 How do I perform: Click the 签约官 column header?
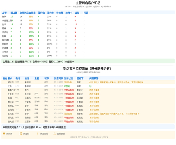click(x=80, y=78)
